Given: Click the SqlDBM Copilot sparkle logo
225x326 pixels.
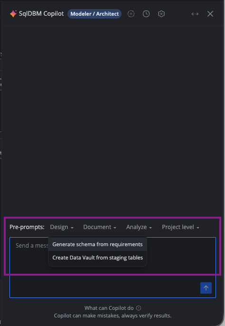Looking at the screenshot, I should 13,14.
